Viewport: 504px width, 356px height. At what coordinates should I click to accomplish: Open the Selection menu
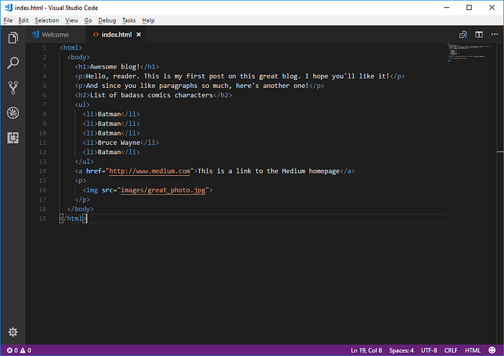point(47,20)
